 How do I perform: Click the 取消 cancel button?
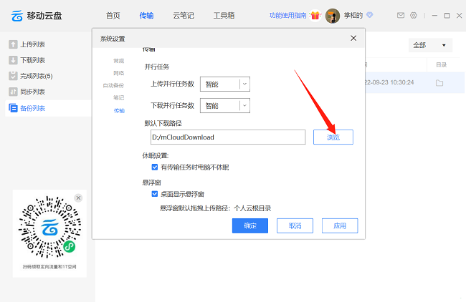(x=295, y=225)
